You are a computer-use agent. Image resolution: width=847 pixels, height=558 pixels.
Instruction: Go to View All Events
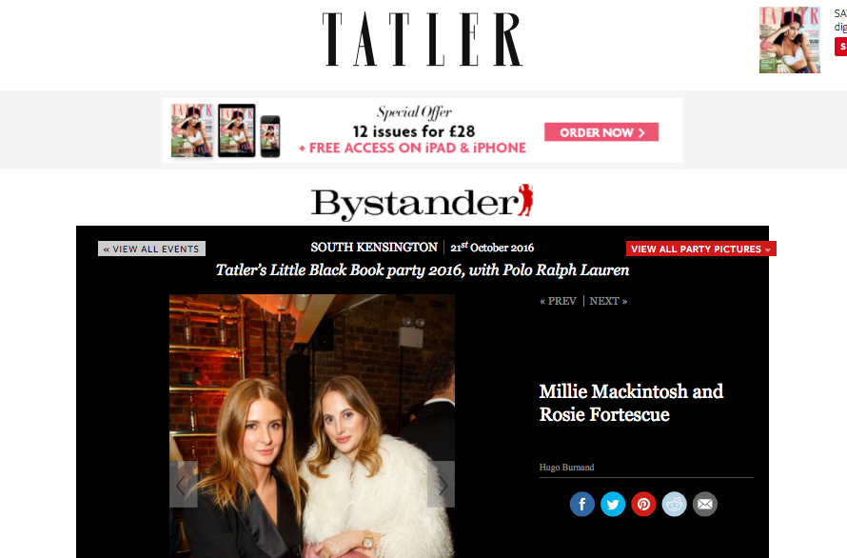coord(151,249)
